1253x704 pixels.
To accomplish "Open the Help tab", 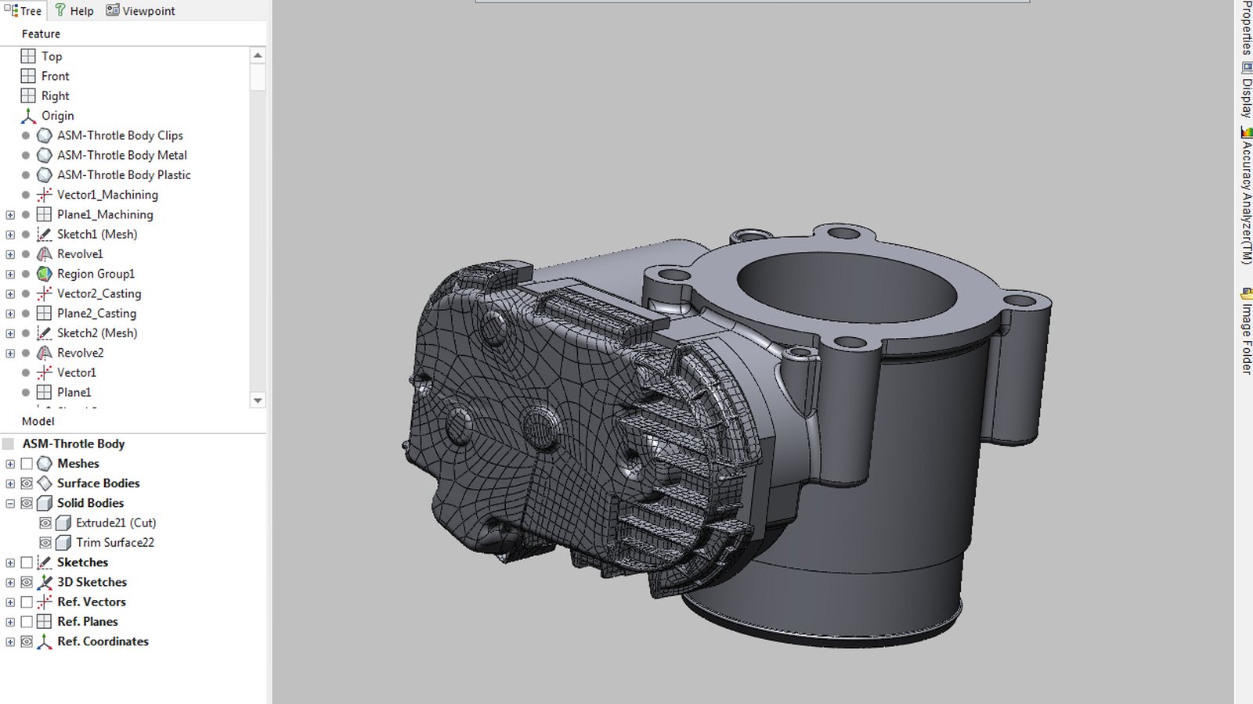I will click(74, 11).
